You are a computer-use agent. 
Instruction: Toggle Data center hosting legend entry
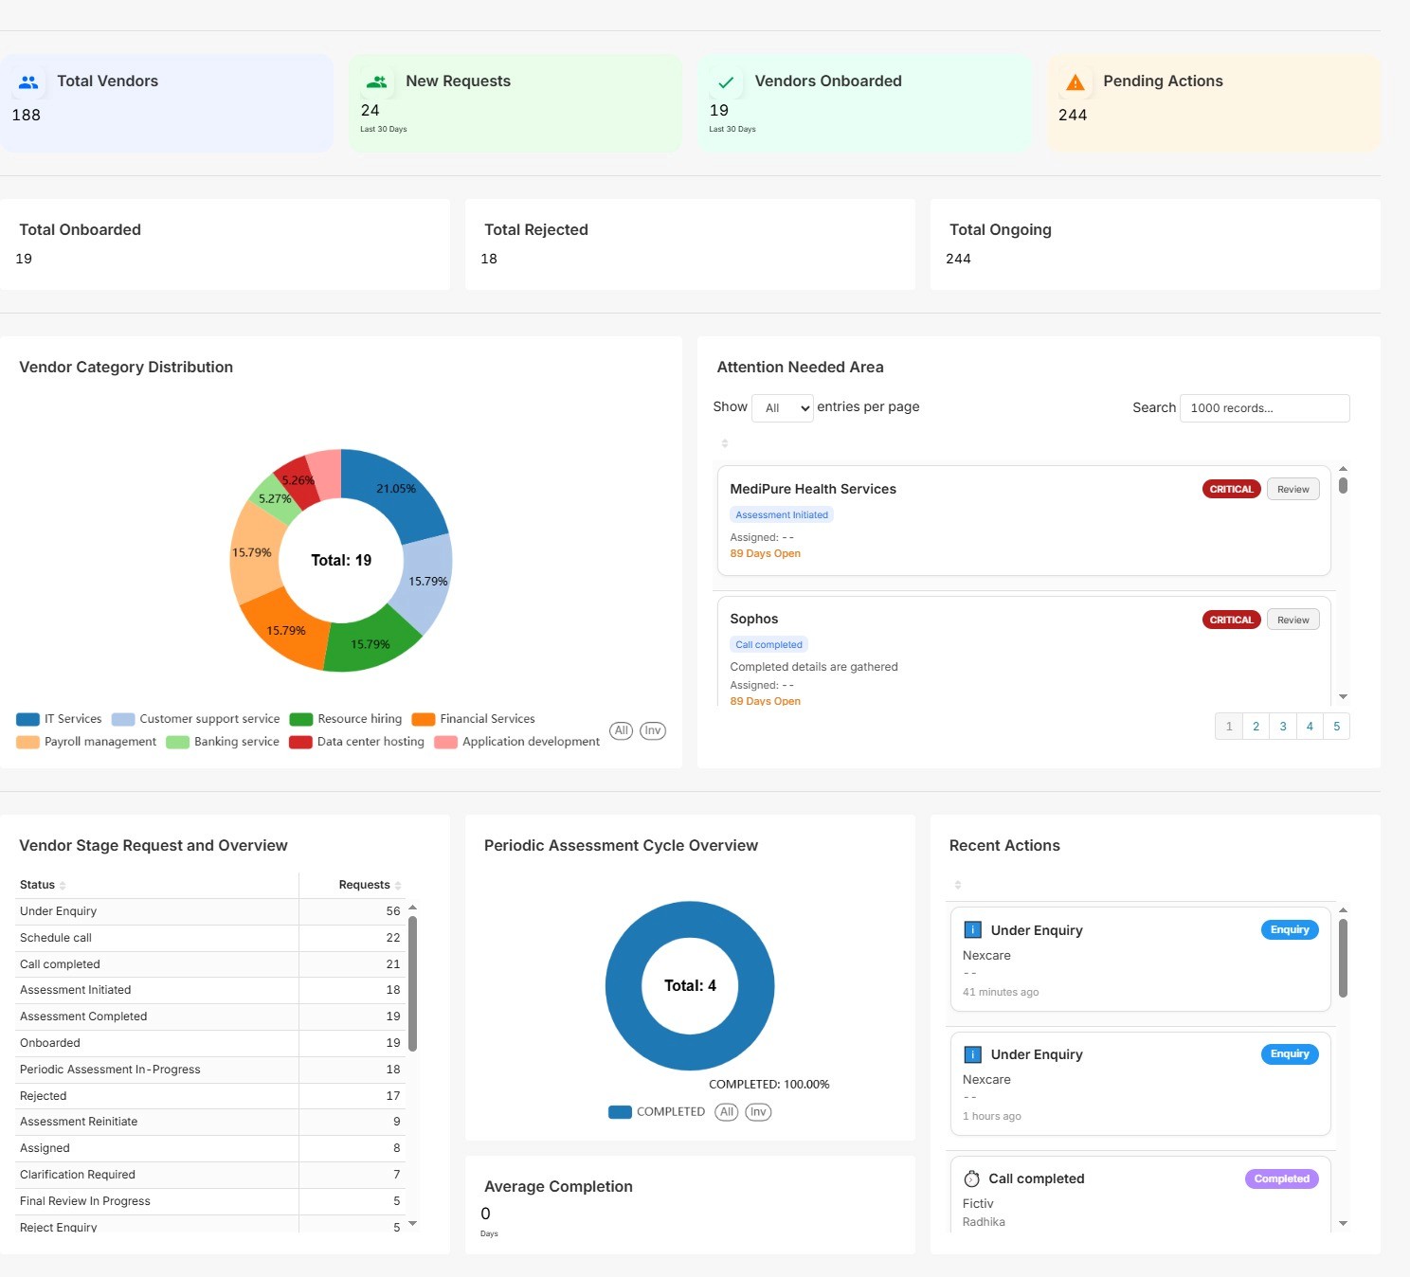click(356, 742)
